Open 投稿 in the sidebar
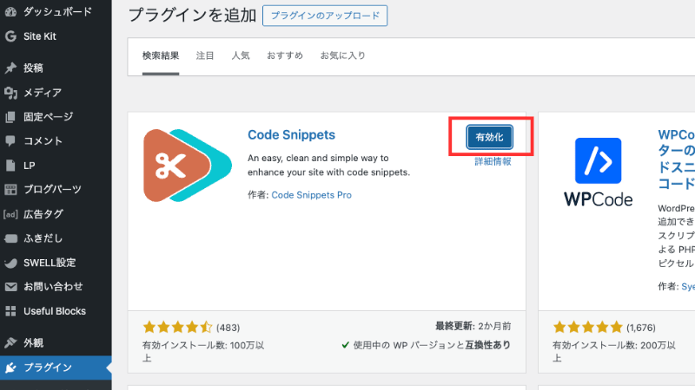The width and height of the screenshot is (695, 390). coord(33,68)
